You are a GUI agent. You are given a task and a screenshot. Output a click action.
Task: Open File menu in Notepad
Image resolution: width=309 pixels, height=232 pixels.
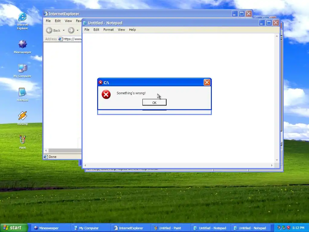click(87, 30)
